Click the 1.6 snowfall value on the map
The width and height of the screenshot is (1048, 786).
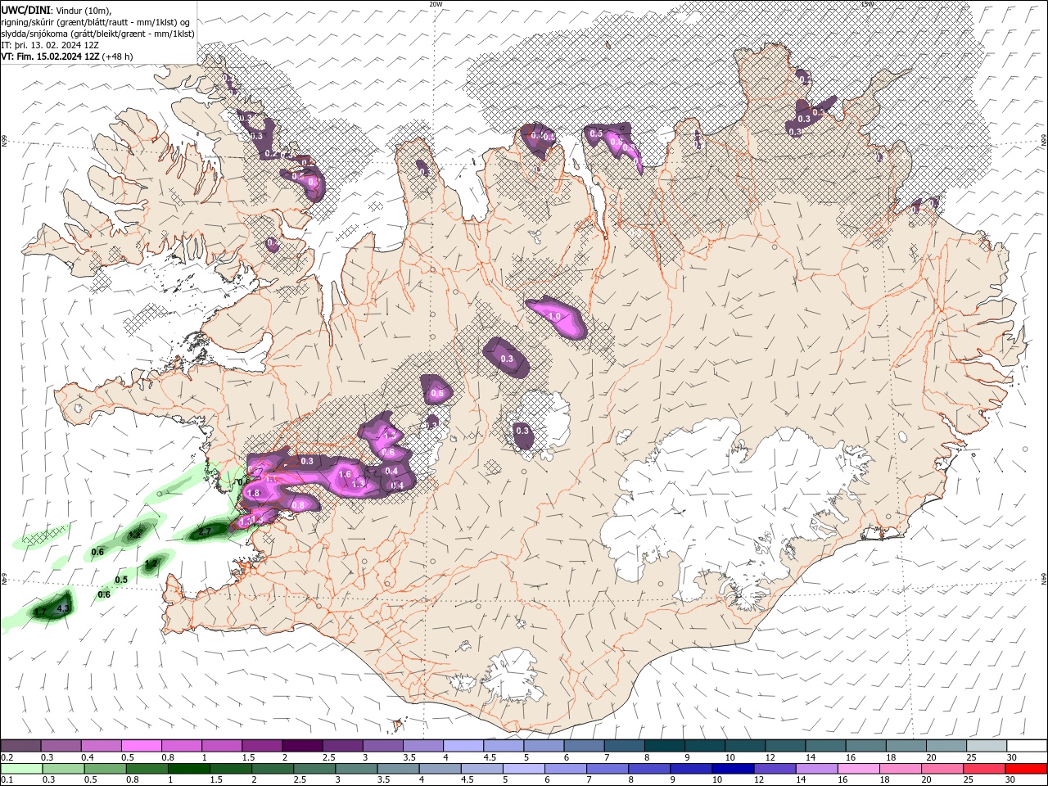coord(345,474)
